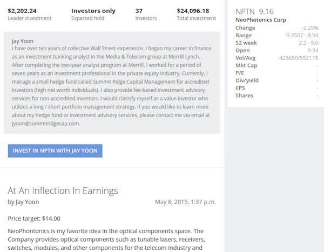Click the 'Expected hold' caption
This screenshot has width=324, height=252.
pos(88,18)
